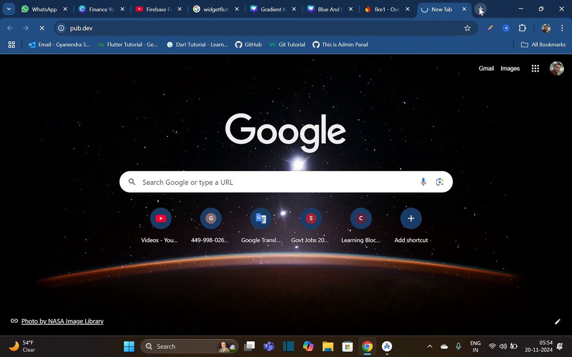Open the notification bell in tray
Screen dimensions: 572x357
coord(560,346)
